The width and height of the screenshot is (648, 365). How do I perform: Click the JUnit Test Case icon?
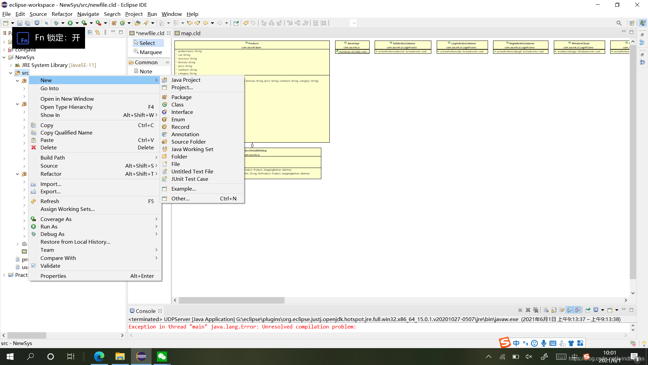point(165,179)
